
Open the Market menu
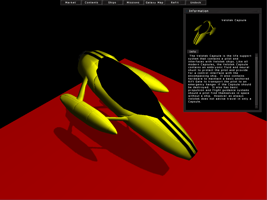[x=71, y=3]
